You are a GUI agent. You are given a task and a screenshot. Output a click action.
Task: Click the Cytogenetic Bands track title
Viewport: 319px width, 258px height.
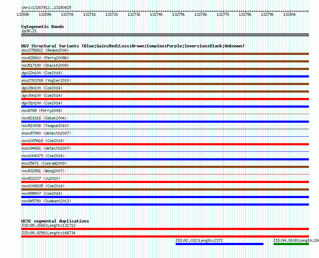43,27
